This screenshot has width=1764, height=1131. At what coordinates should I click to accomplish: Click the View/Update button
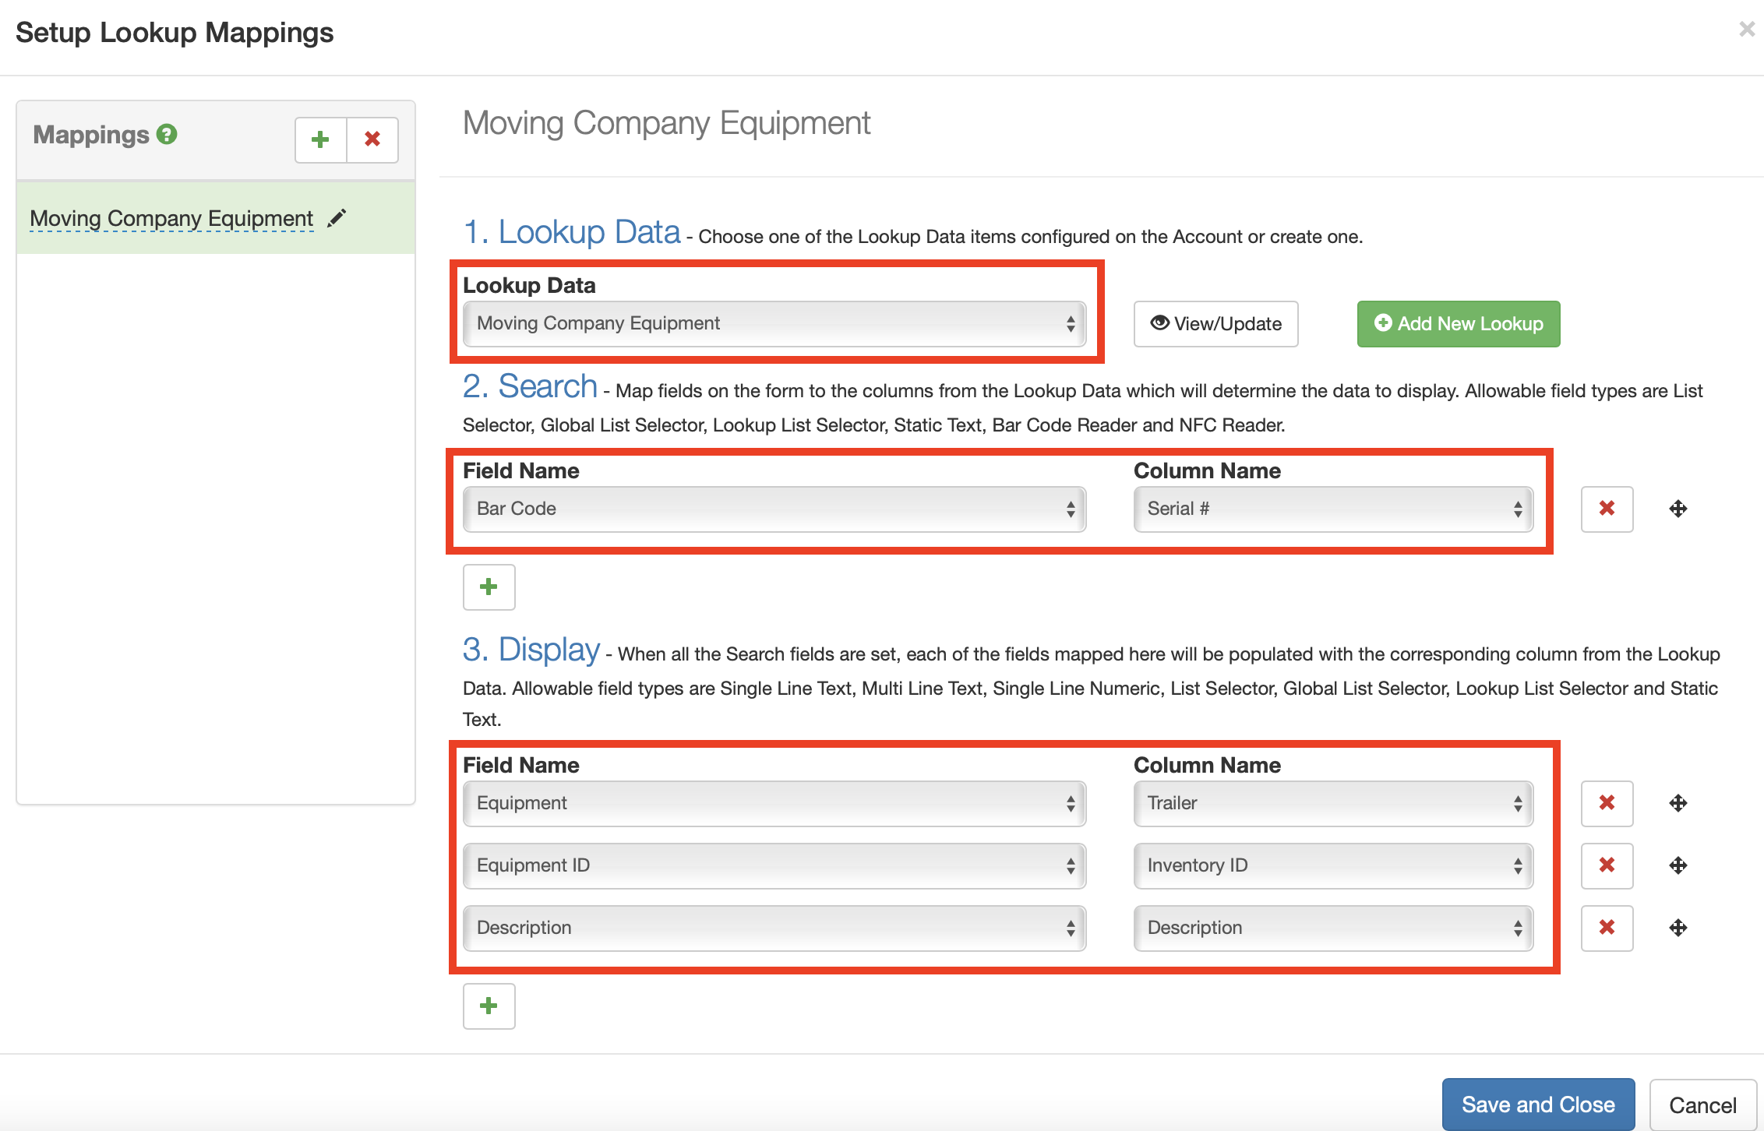point(1215,324)
